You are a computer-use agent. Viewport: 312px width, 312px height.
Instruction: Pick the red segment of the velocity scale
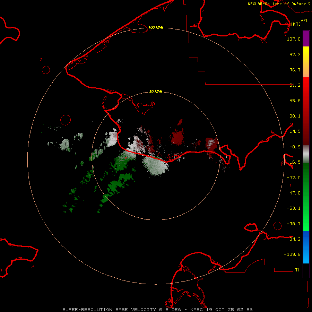point(306,111)
